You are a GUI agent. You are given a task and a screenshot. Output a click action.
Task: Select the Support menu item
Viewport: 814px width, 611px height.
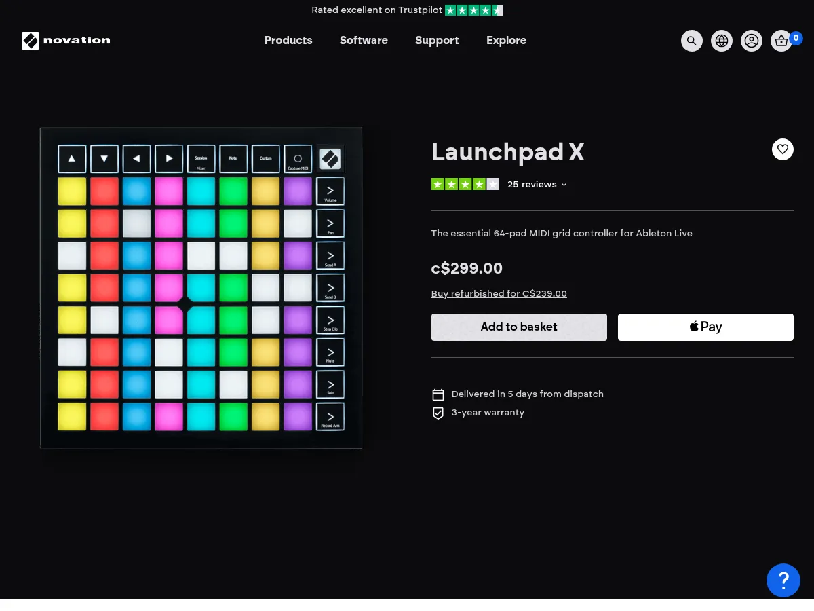(437, 41)
